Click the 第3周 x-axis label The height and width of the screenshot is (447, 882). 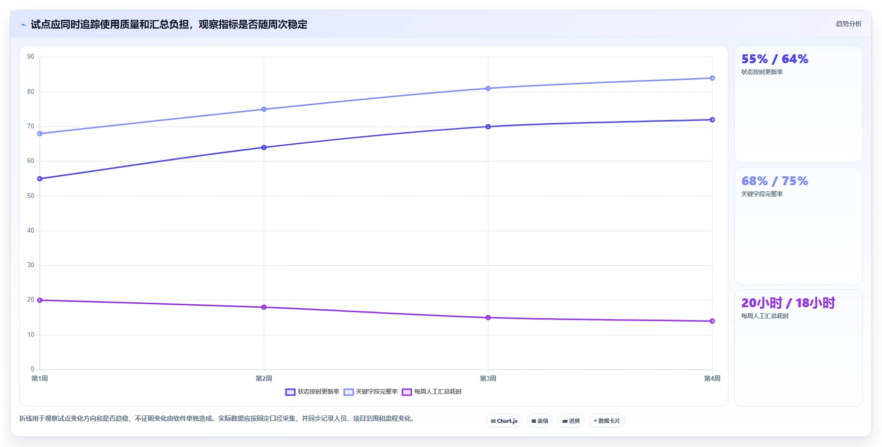(x=488, y=378)
